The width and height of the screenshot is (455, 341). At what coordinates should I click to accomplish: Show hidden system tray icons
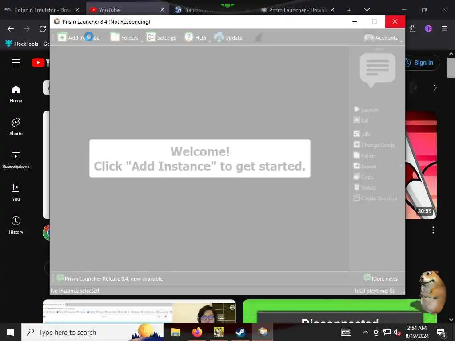coord(366,332)
